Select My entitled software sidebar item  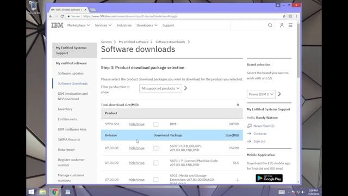(71, 63)
